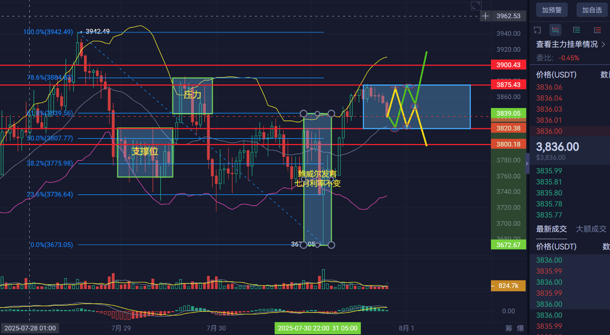Viewport: 610px width, 335px height.
Task: Open the add-panel icon in order book toolbar
Action: tap(537, 30)
